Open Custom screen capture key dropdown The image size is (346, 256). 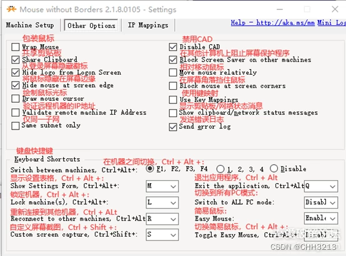coord(162,235)
